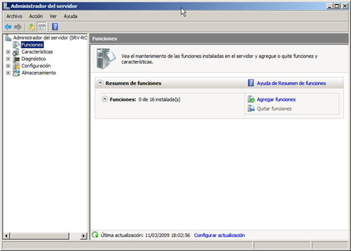Open the Acción menu
The image size is (351, 251).
(36, 16)
